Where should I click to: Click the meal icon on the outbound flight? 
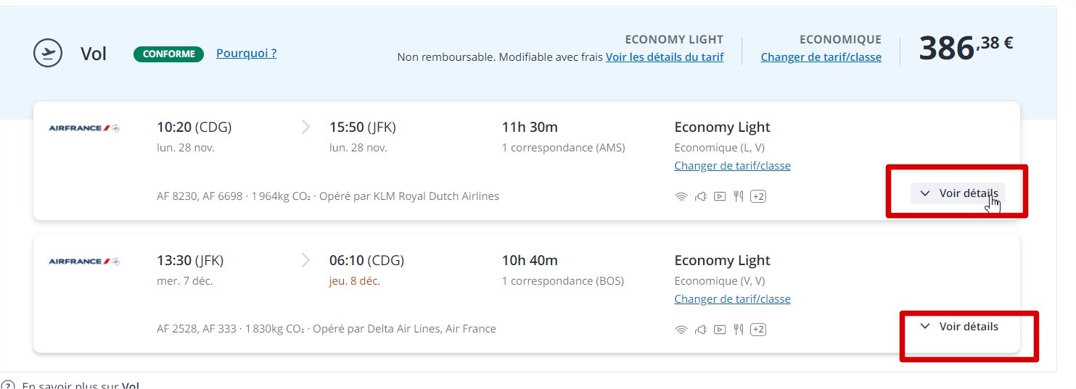click(739, 196)
